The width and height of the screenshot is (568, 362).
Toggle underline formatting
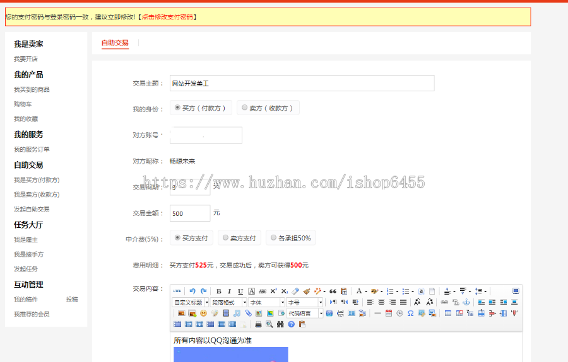coord(240,291)
